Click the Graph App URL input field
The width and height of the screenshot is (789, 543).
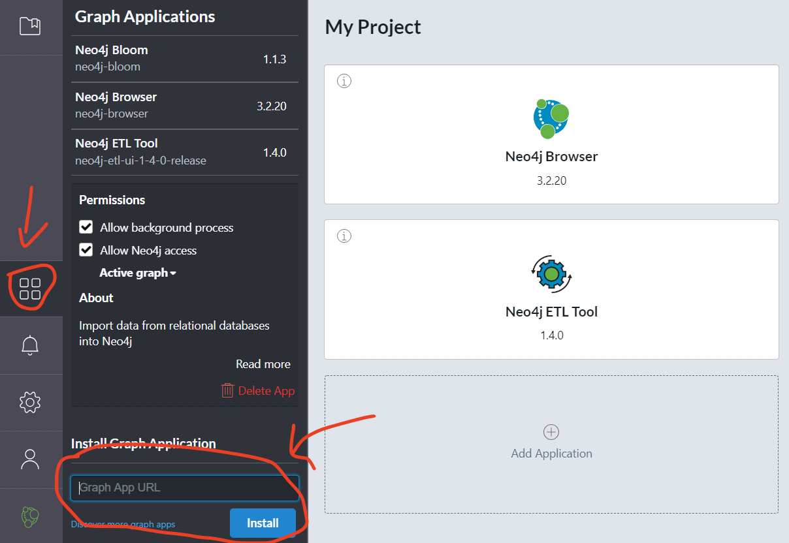click(x=184, y=488)
